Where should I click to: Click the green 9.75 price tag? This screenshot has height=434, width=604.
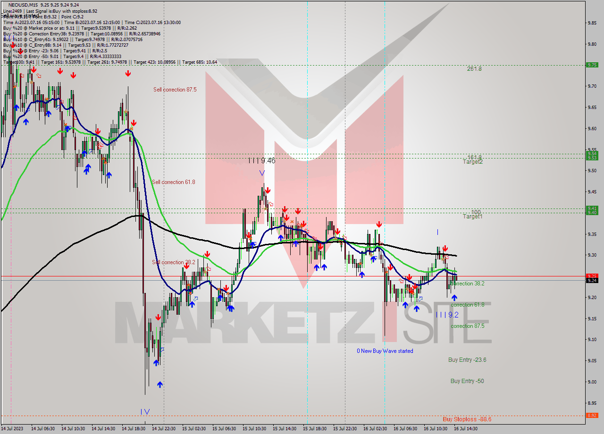pyautogui.click(x=592, y=65)
